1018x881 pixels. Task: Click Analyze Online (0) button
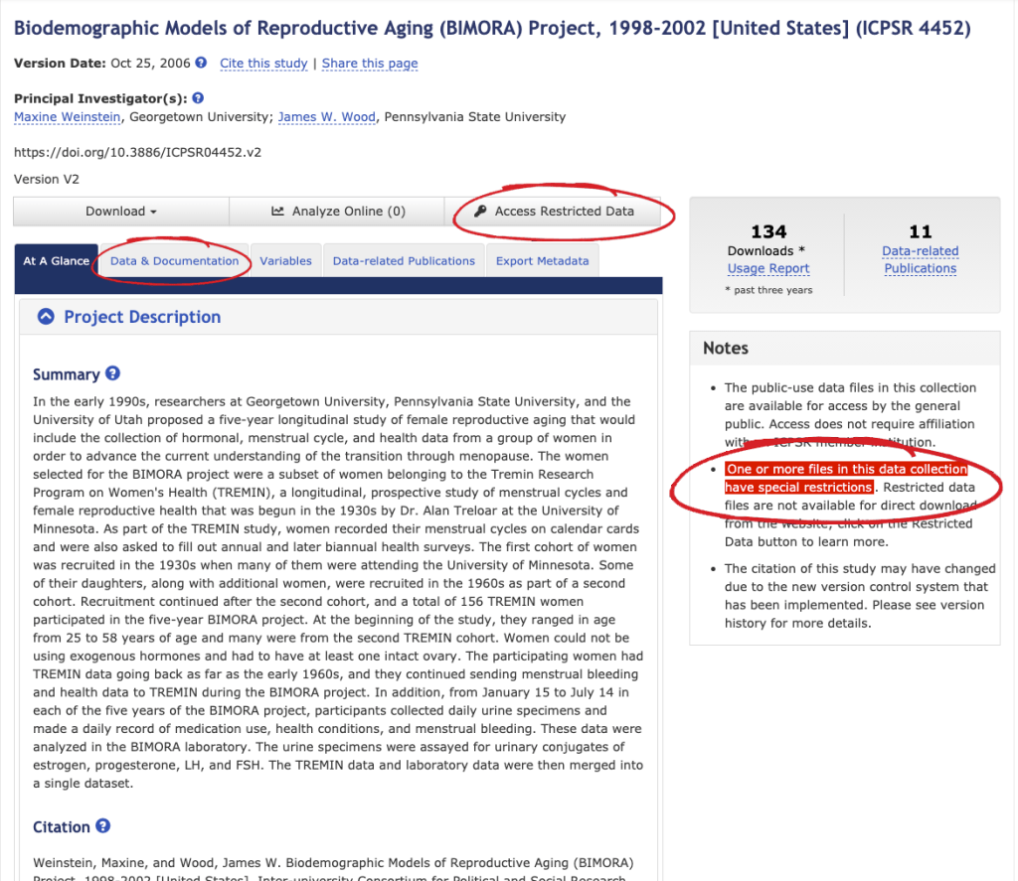337,212
